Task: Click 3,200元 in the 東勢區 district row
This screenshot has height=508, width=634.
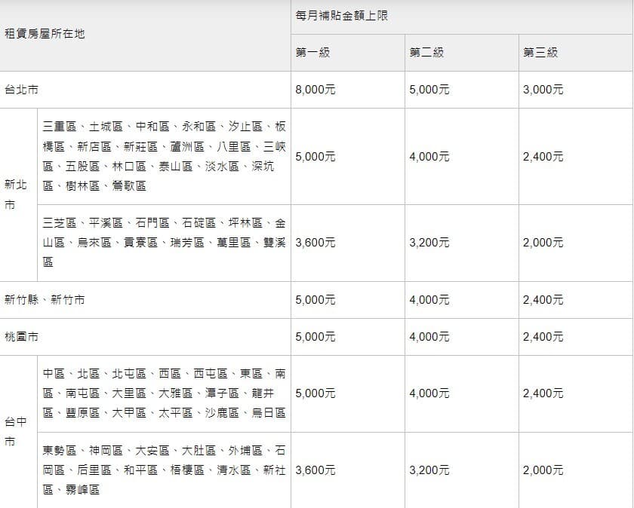Action: click(429, 470)
